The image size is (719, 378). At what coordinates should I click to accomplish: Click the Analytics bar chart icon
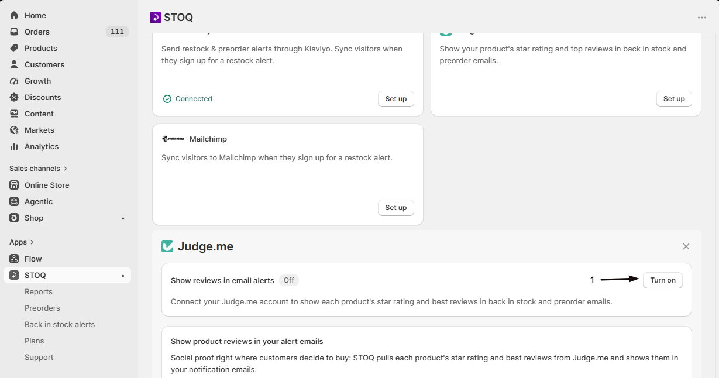pyautogui.click(x=14, y=146)
